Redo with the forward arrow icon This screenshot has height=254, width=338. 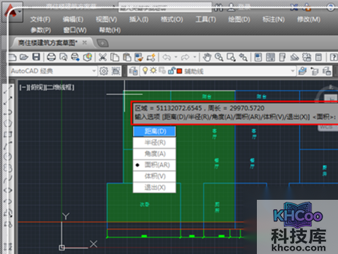click(185, 58)
